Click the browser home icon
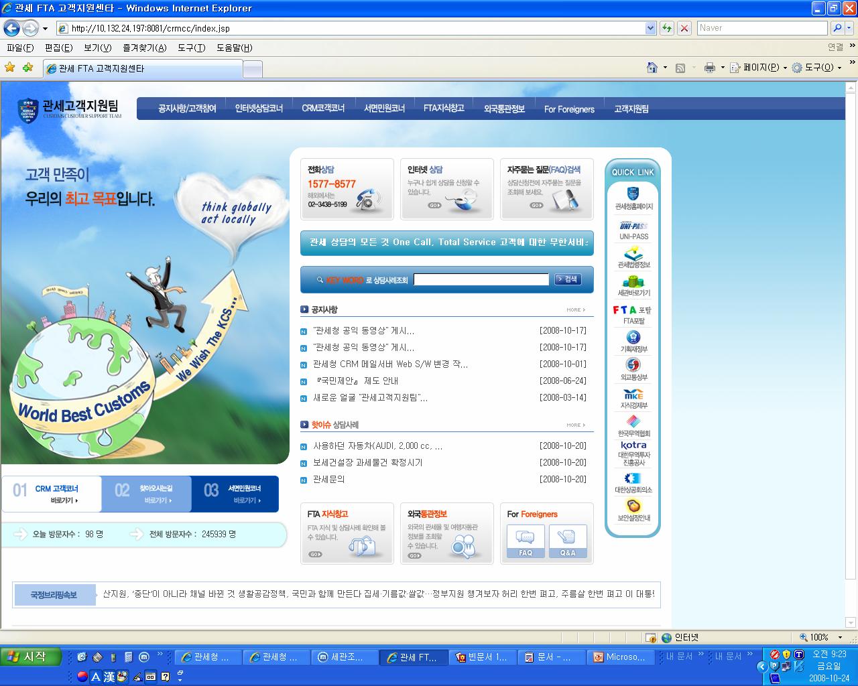This screenshot has width=858, height=686. tap(652, 68)
